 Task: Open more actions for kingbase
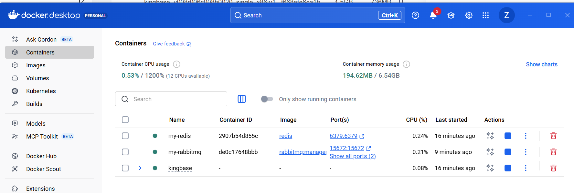[x=526, y=168]
